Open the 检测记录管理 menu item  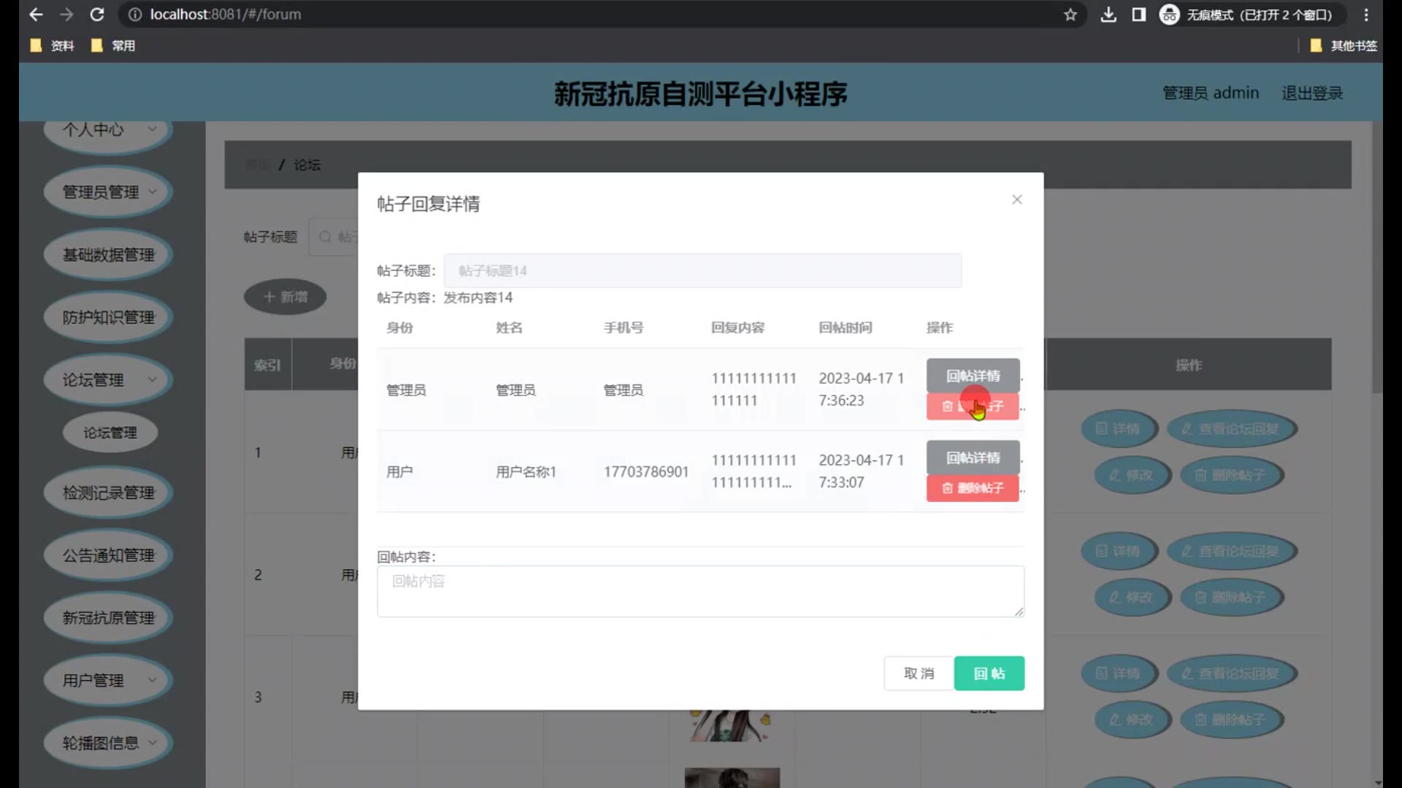(x=108, y=492)
